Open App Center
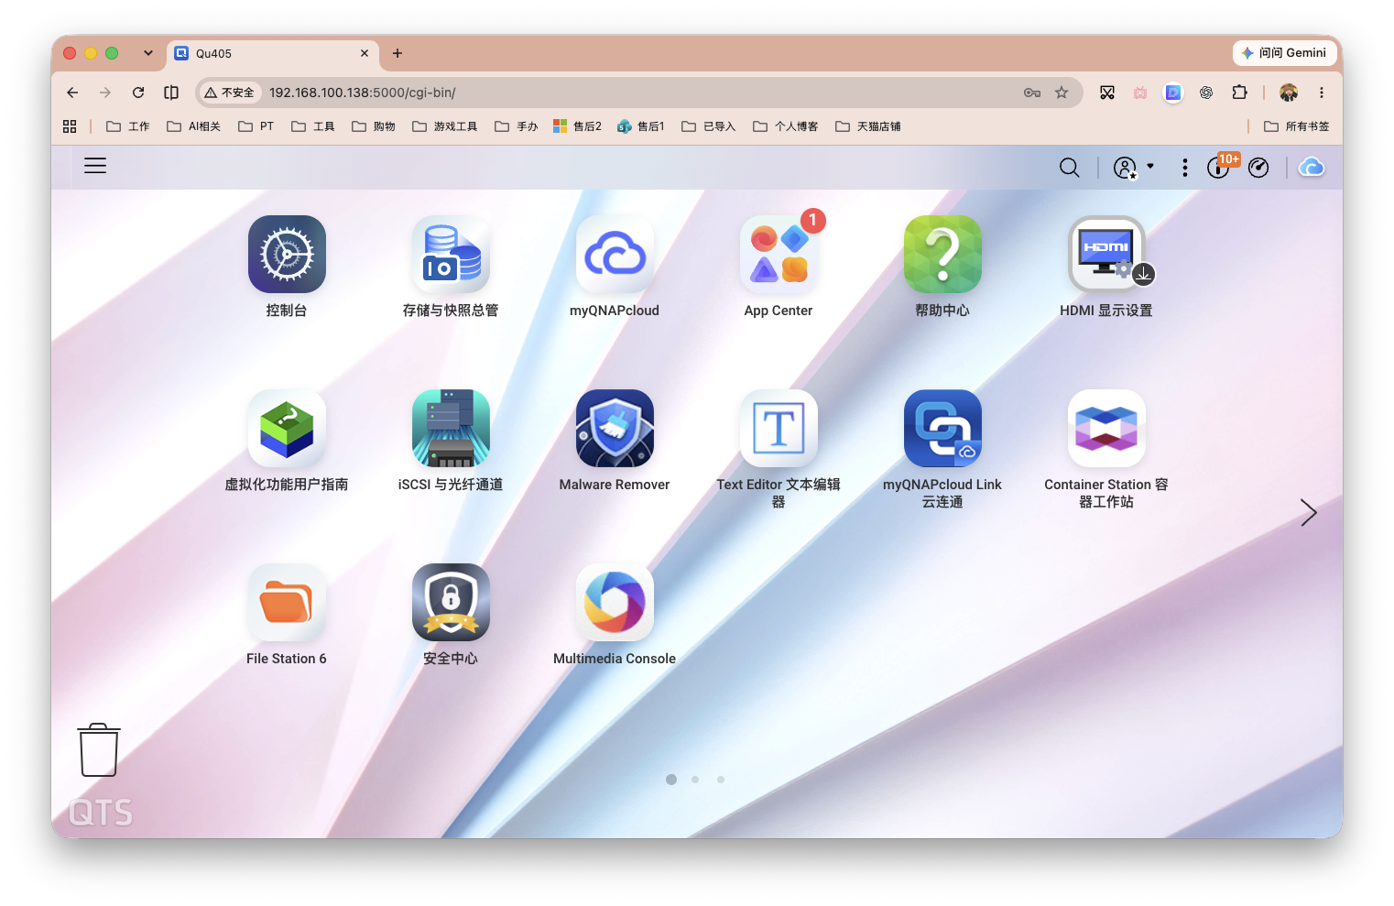 (779, 255)
